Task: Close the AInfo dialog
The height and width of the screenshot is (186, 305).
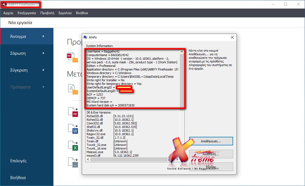Action: (x=232, y=37)
